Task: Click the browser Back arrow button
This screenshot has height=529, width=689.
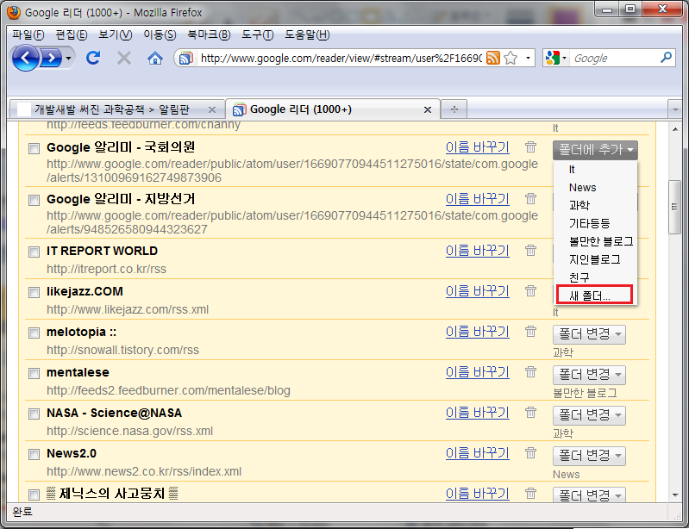Action: coord(27,58)
